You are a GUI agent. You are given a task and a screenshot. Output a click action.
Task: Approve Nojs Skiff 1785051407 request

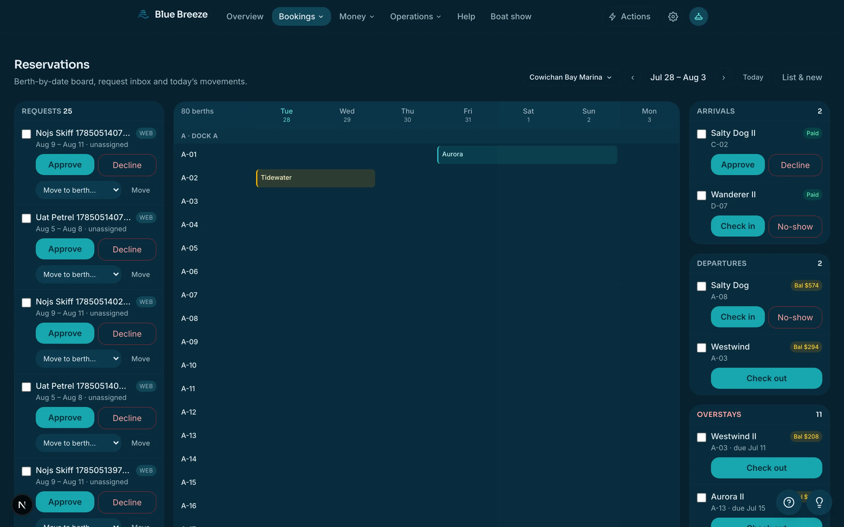(x=65, y=165)
